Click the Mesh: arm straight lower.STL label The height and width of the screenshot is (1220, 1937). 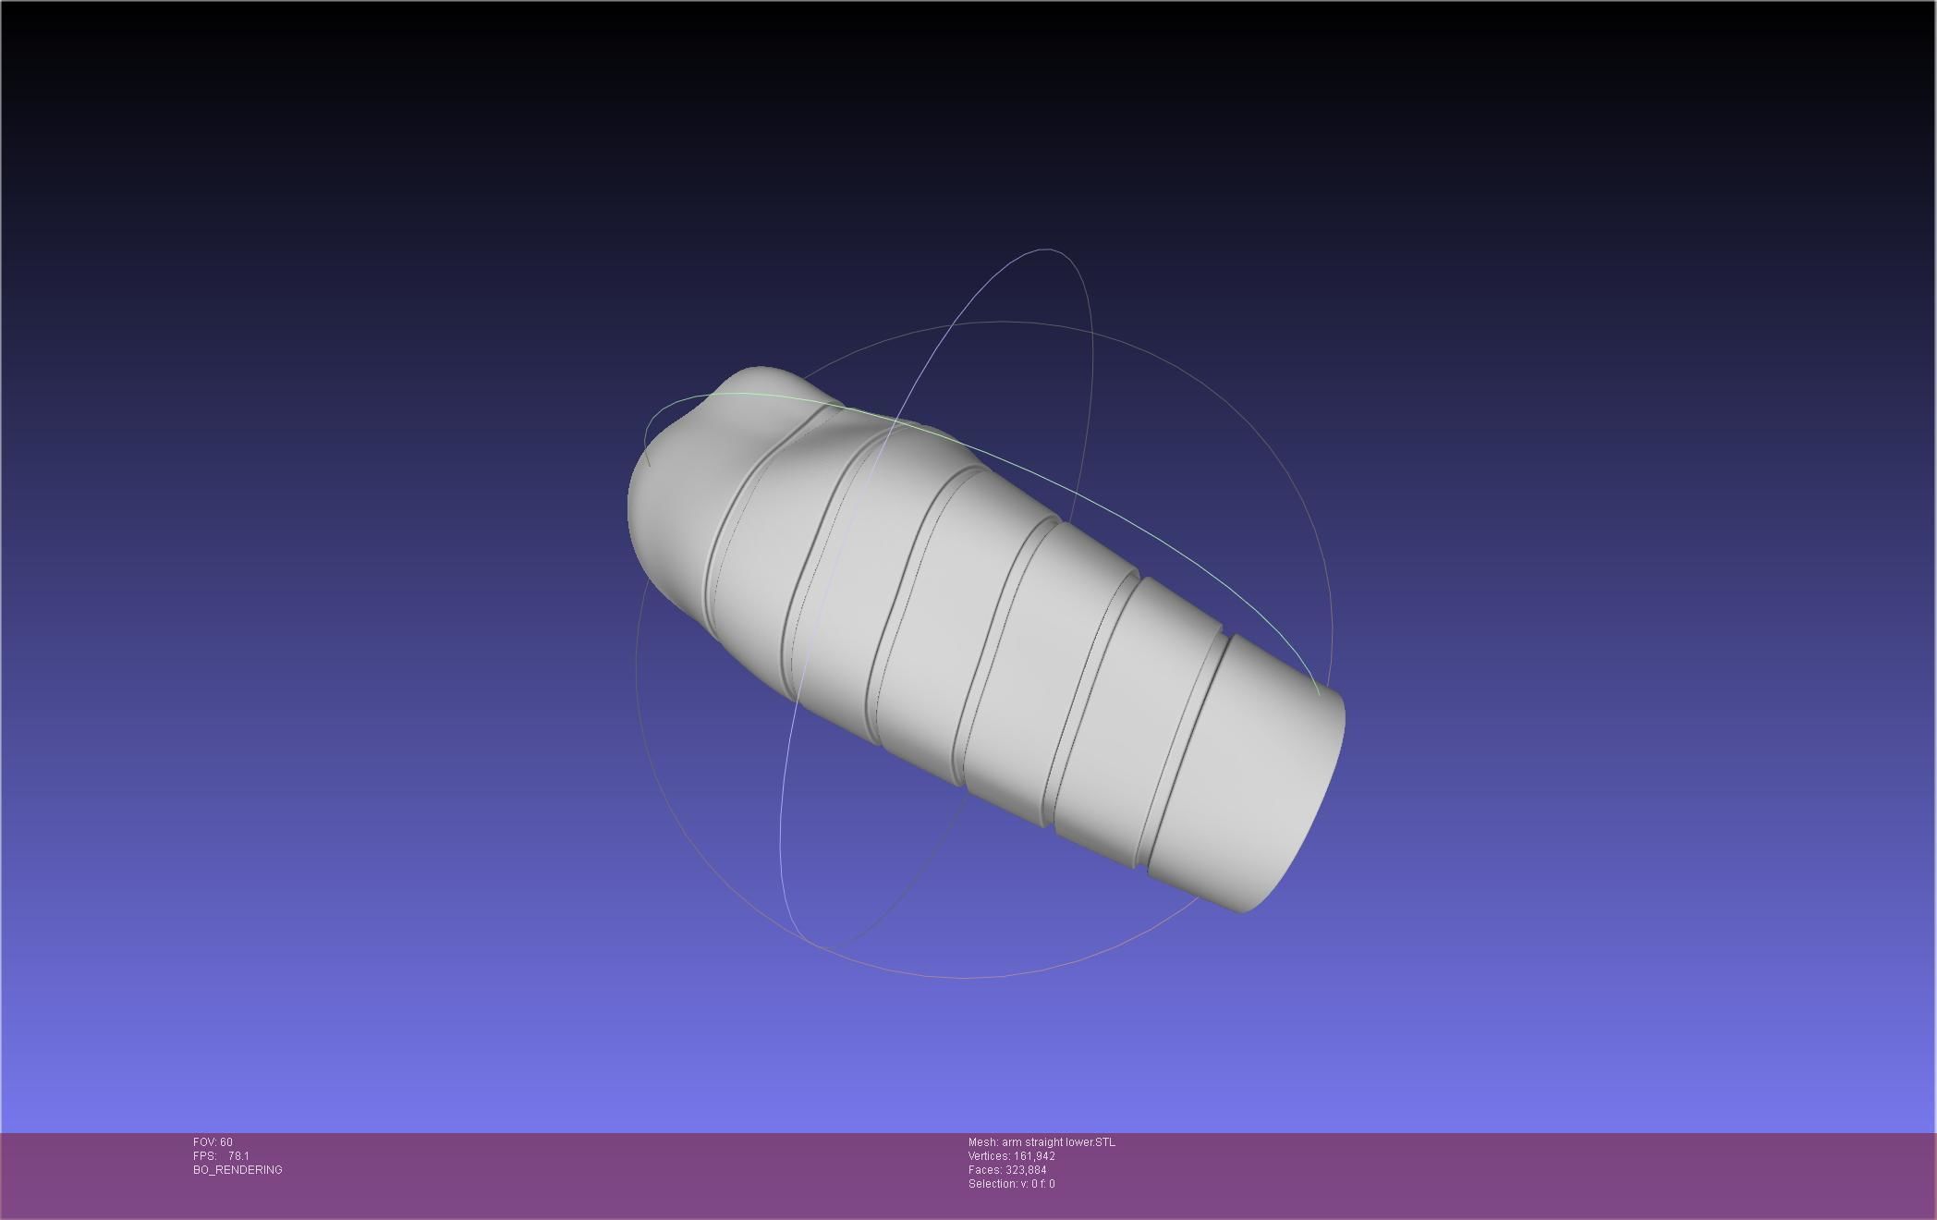[1042, 1142]
